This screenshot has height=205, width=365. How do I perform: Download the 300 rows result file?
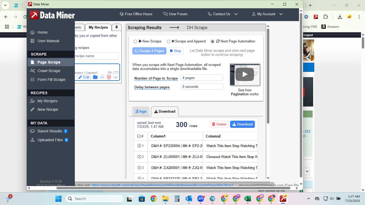coord(242,124)
